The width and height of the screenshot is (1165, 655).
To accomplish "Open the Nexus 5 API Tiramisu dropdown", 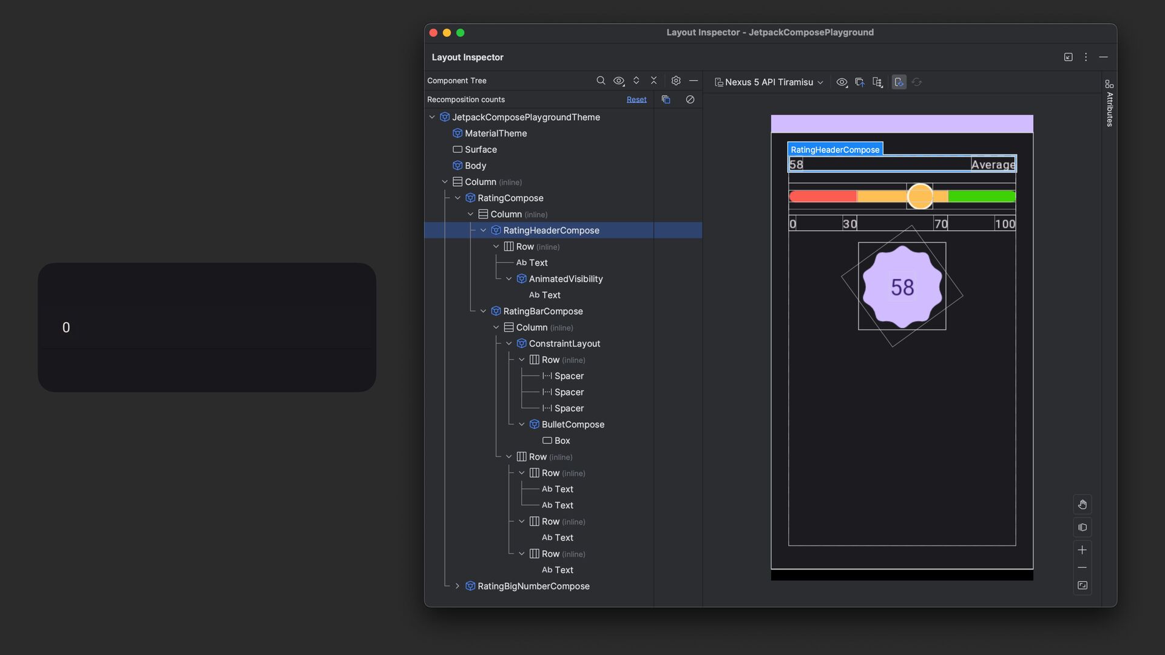I will [769, 82].
